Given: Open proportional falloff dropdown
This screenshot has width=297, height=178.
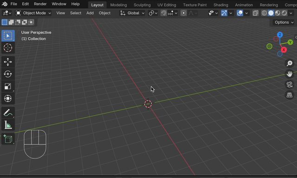Looking at the screenshot, I should (193, 13).
